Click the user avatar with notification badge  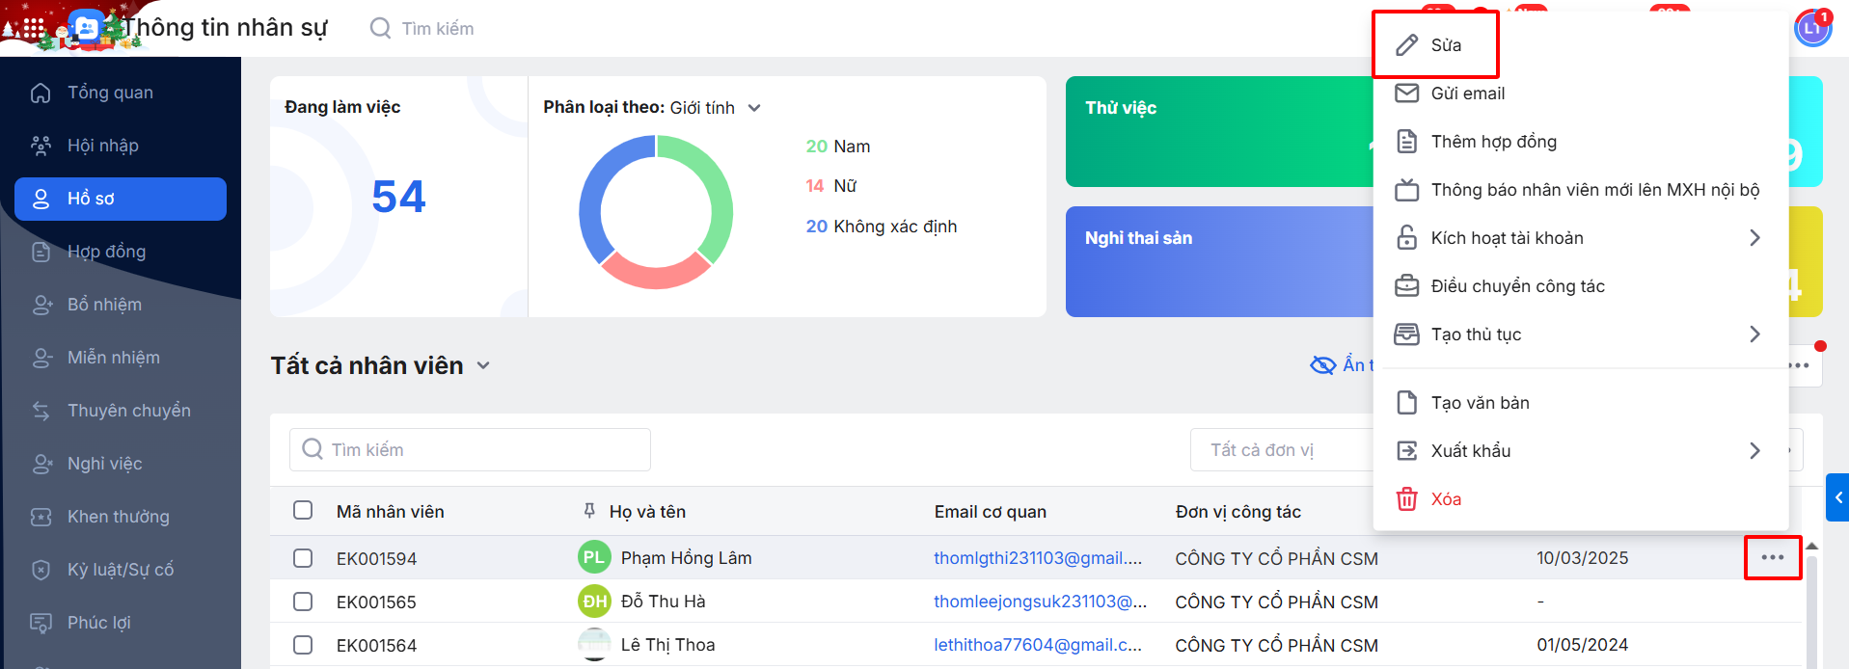point(1811,28)
